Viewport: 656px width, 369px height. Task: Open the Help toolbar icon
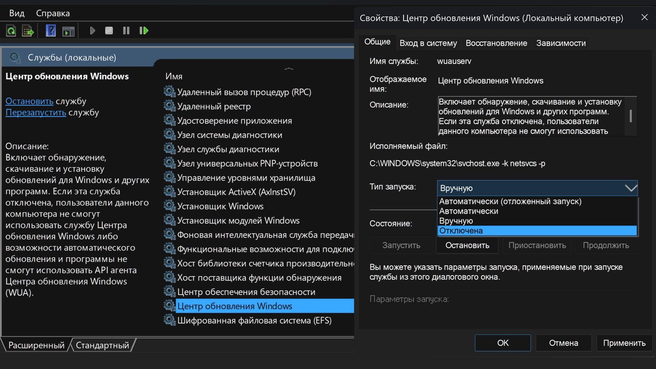tap(51, 31)
